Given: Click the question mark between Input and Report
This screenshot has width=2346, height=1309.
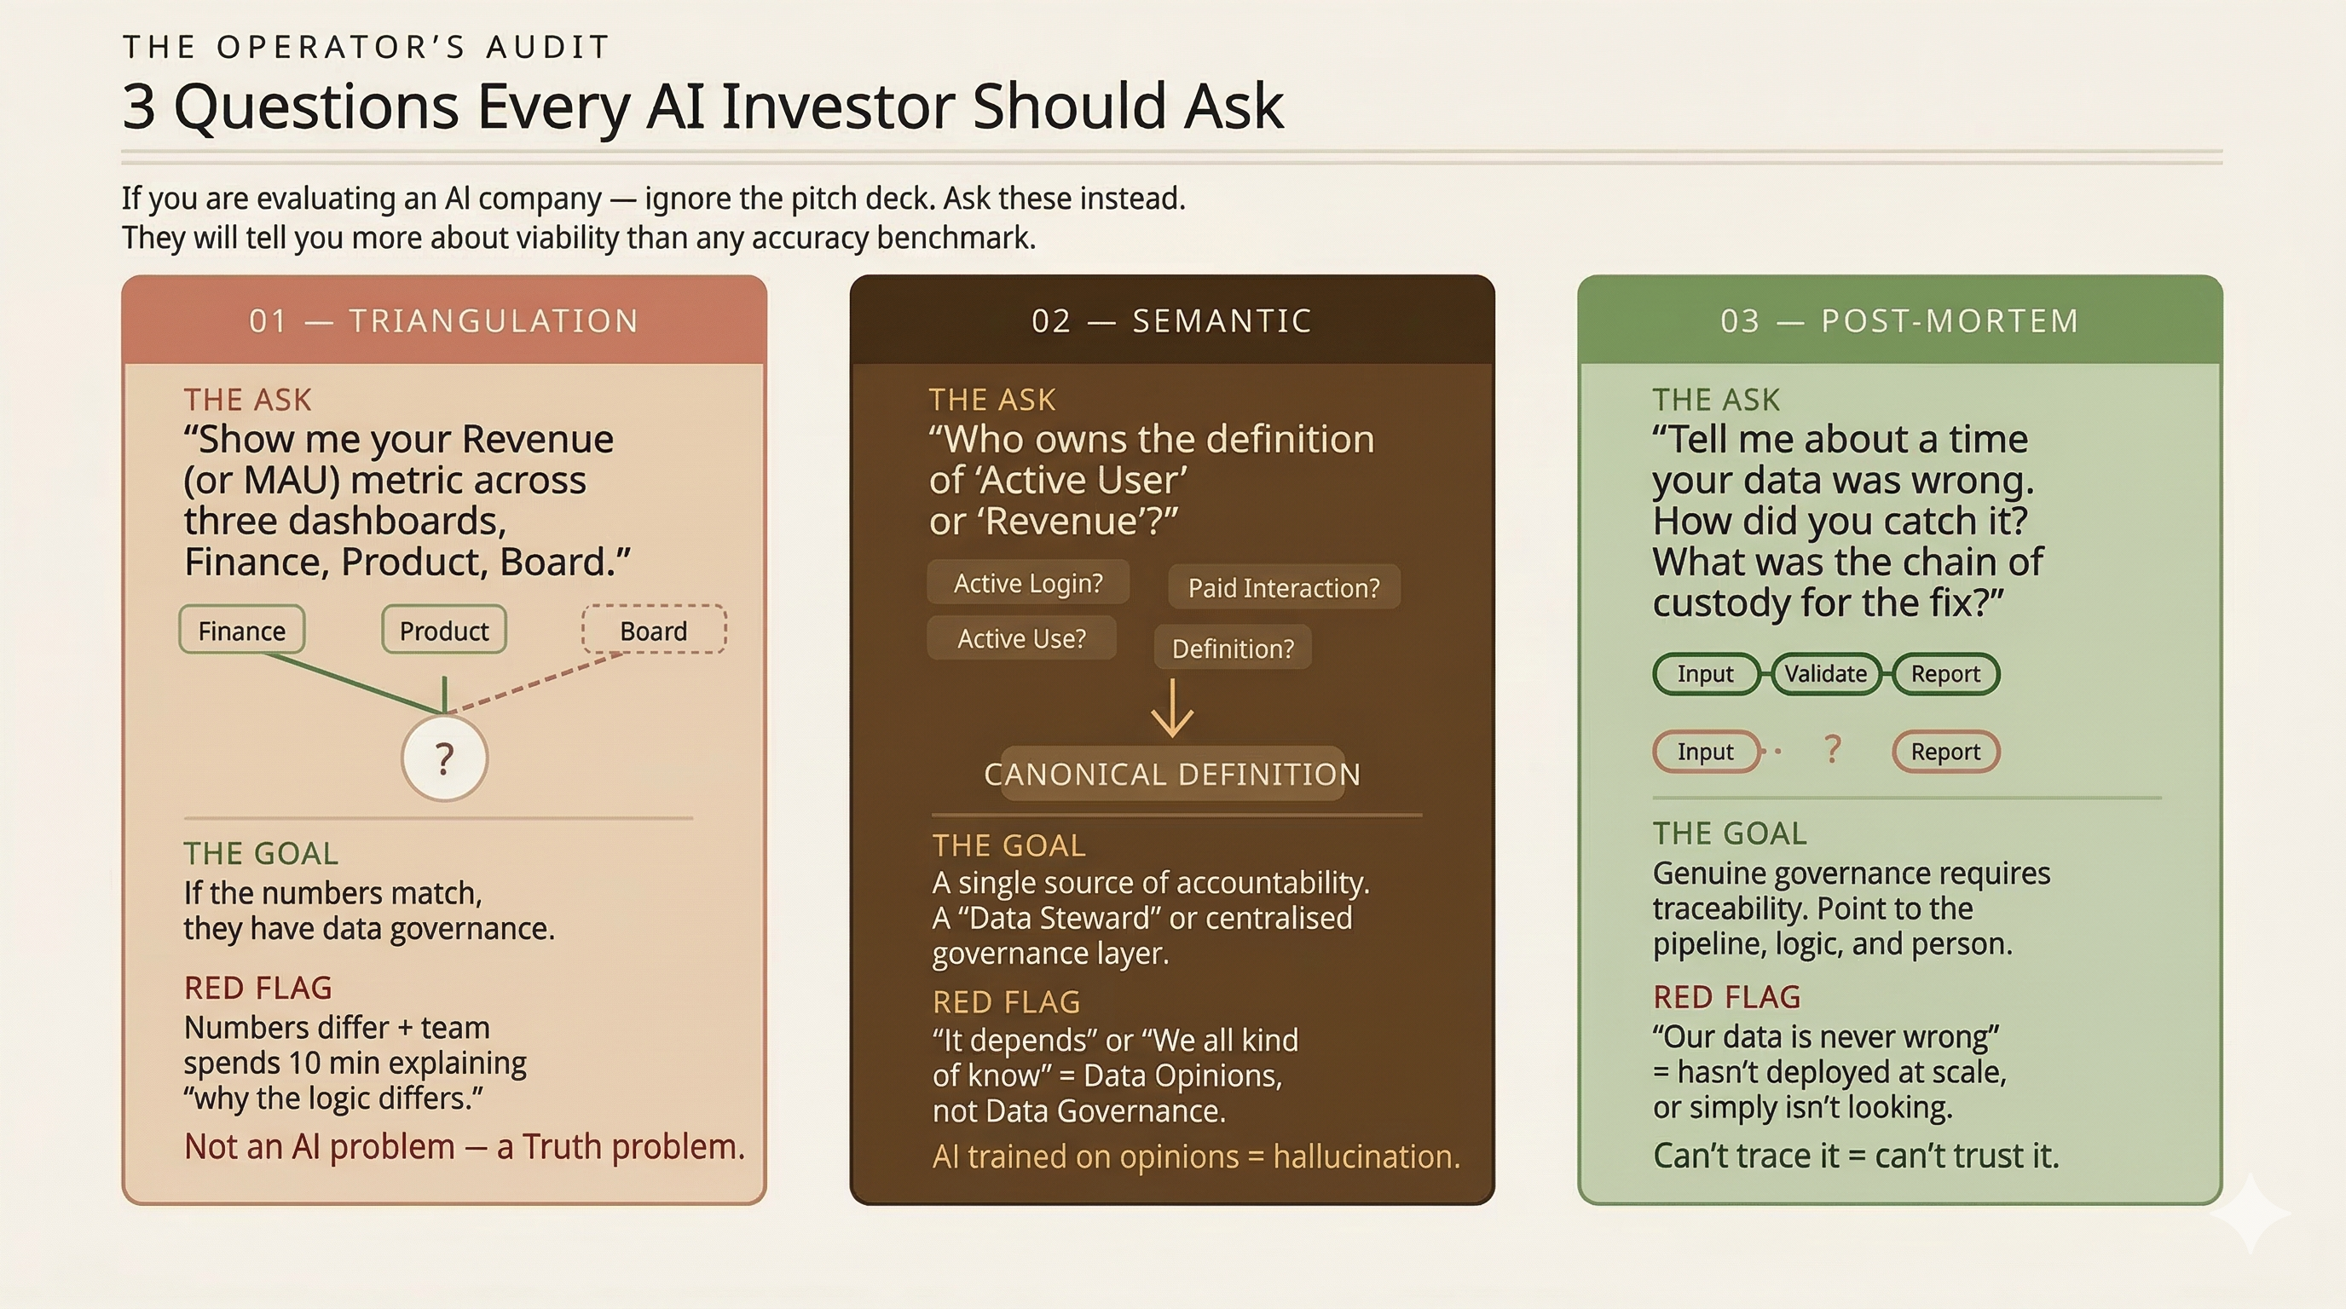Looking at the screenshot, I should point(1834,750).
